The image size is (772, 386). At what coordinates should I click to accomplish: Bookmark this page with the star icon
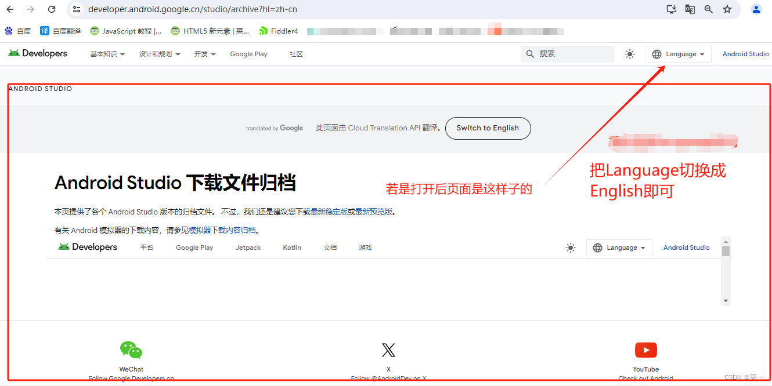pyautogui.click(x=727, y=9)
